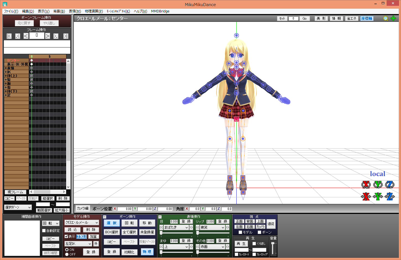Next eye morph (>>) next to まばたき
The height and width of the screenshot is (260, 401).
tap(191, 227)
